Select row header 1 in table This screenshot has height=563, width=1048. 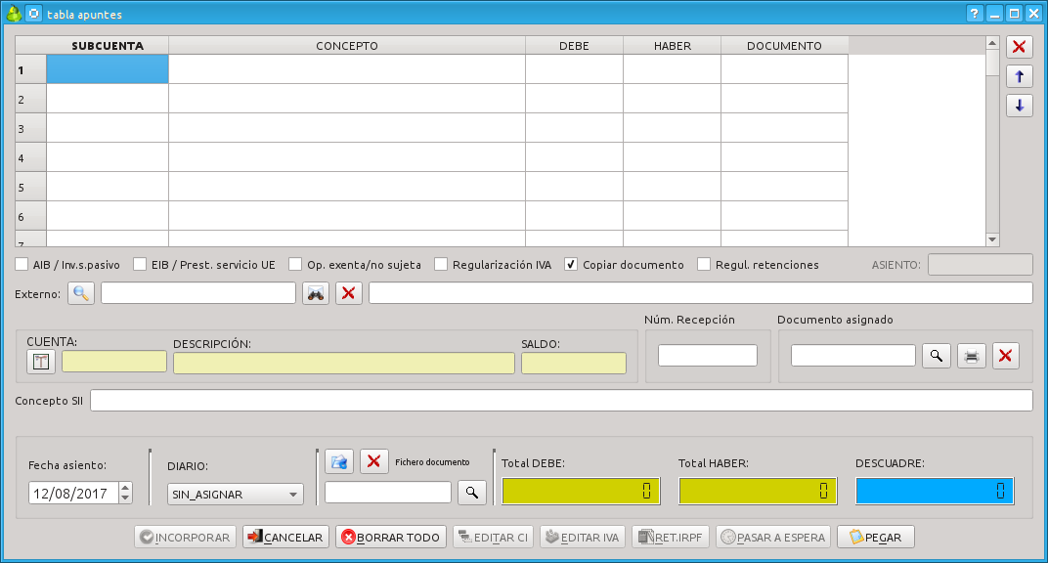(30, 69)
